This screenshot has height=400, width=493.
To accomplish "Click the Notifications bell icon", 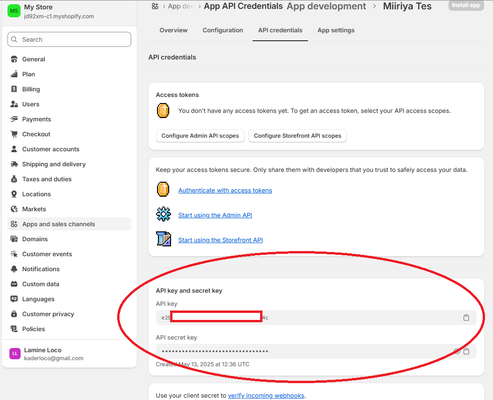I will (14, 269).
